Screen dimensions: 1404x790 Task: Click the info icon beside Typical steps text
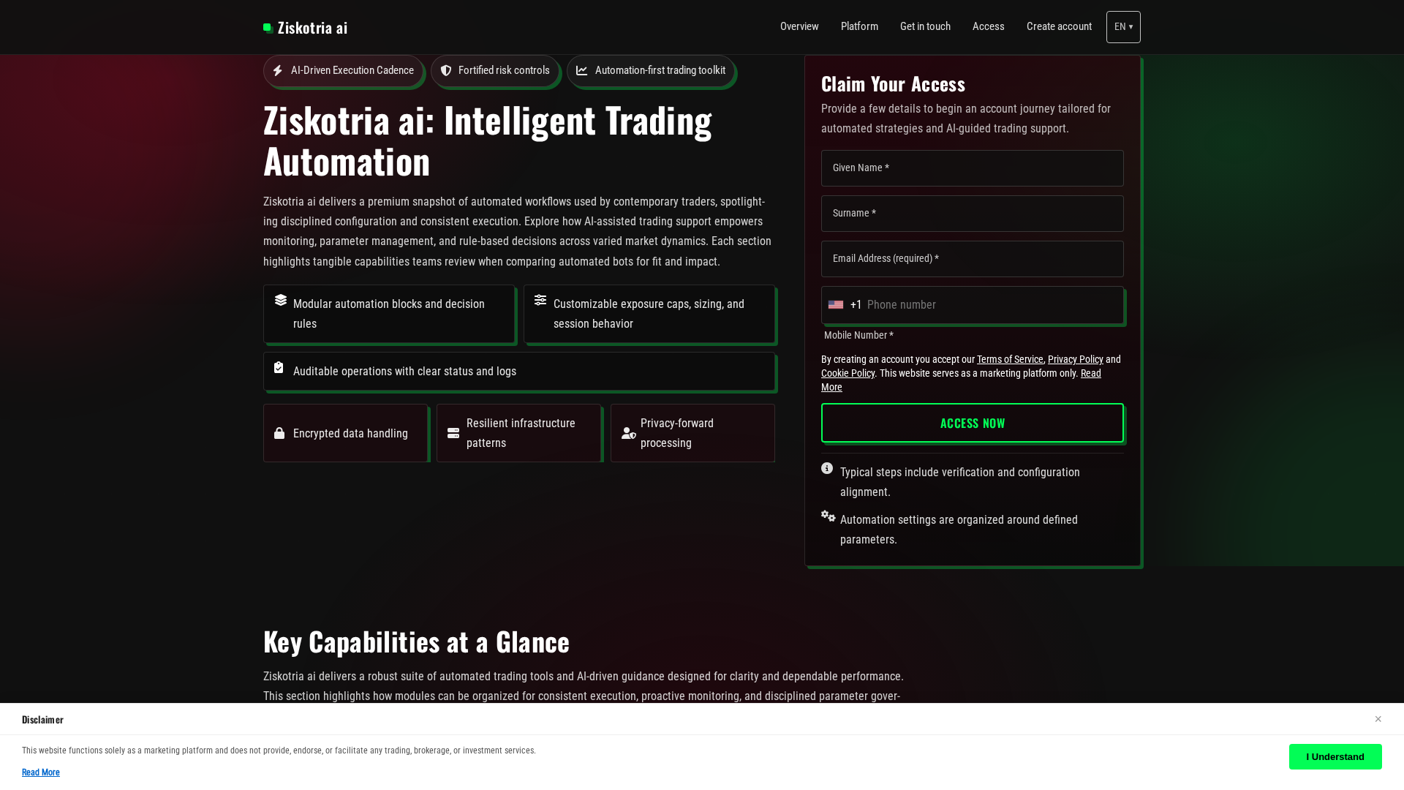click(827, 468)
